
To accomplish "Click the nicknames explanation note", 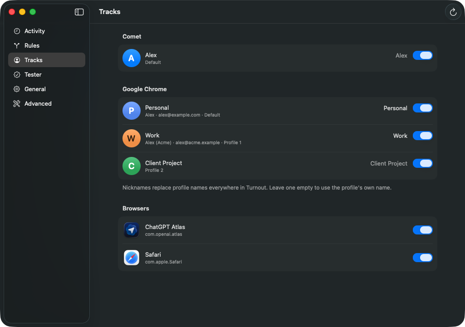I will pos(257,188).
